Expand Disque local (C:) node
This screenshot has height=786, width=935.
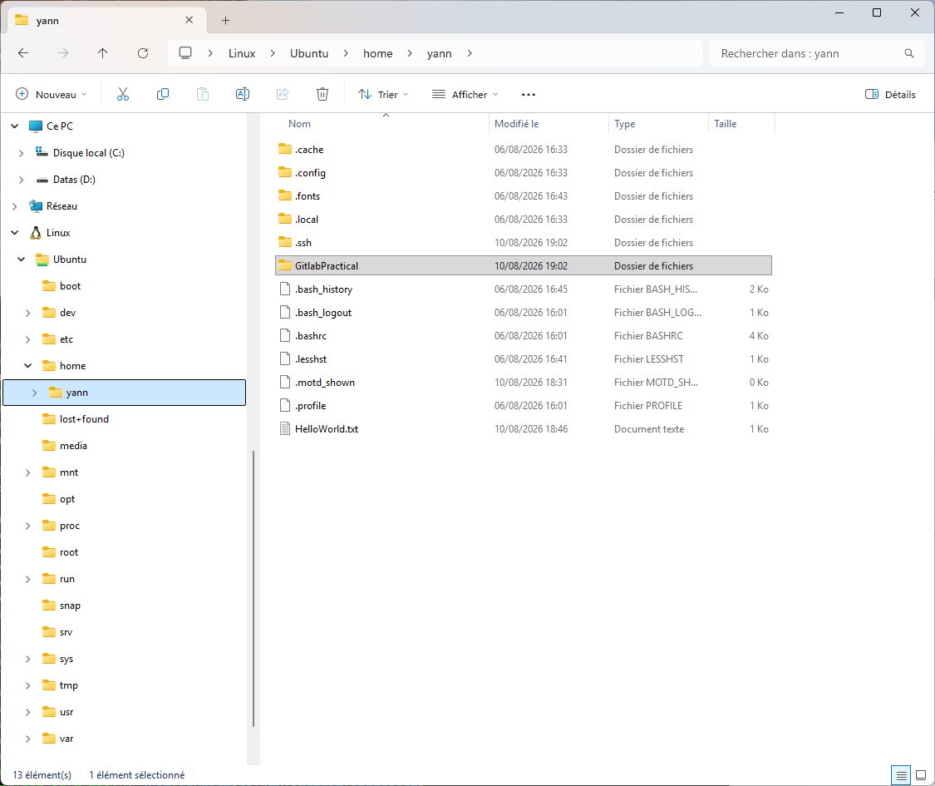(22, 153)
